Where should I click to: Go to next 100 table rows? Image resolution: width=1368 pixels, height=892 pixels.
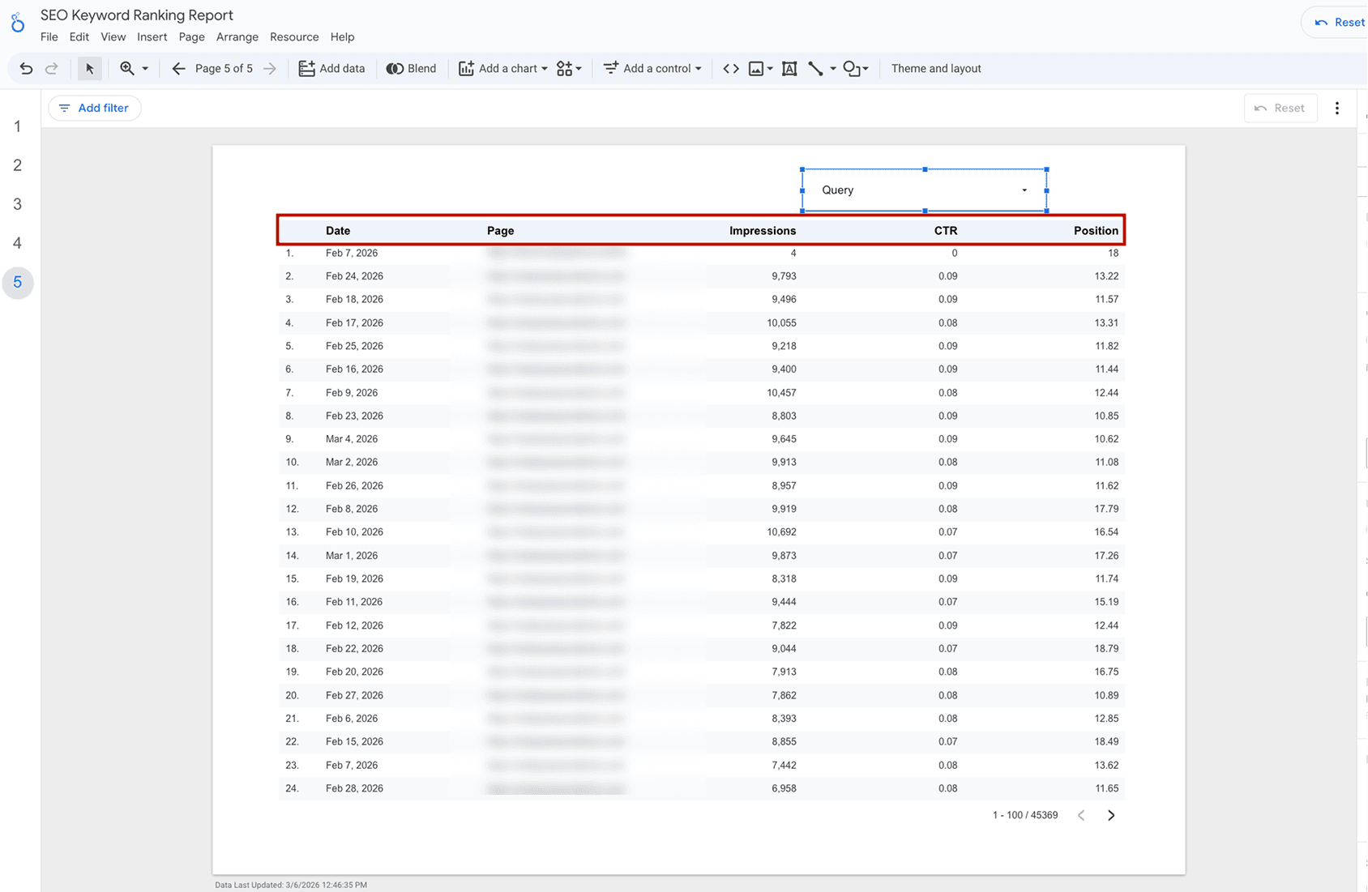pyautogui.click(x=1111, y=815)
